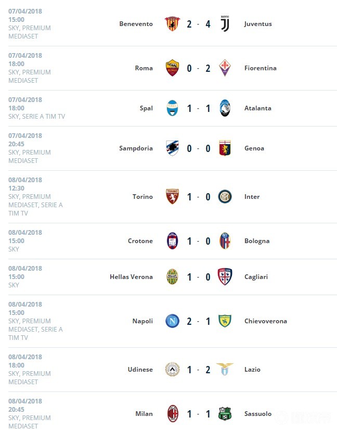Open the Udinese team link
This screenshot has width=337, height=430.
coord(140,370)
